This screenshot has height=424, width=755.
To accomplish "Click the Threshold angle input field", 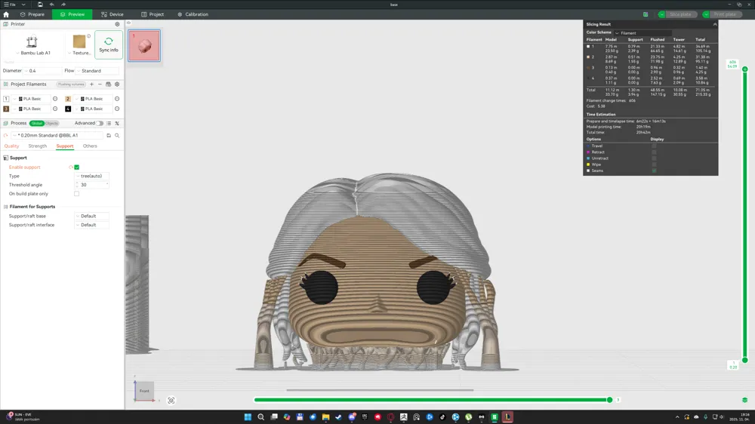I will point(92,185).
